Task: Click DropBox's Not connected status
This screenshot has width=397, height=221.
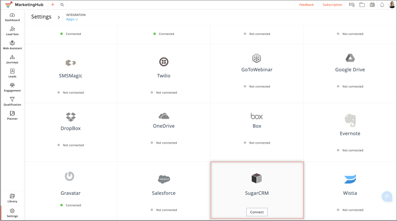Action: 71,145
